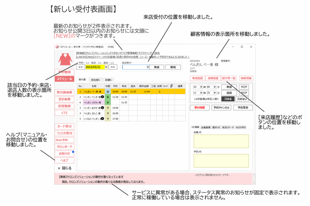Click the 予約キャンセル button
Screen dimensions: 310x206
coord(221,108)
